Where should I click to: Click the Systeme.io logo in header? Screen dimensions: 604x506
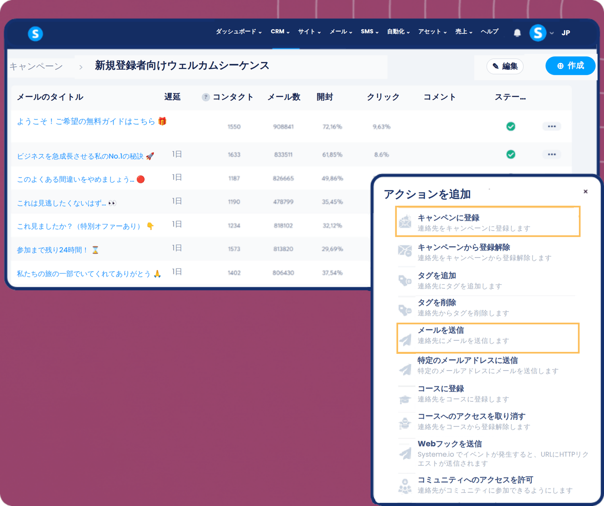coord(35,33)
